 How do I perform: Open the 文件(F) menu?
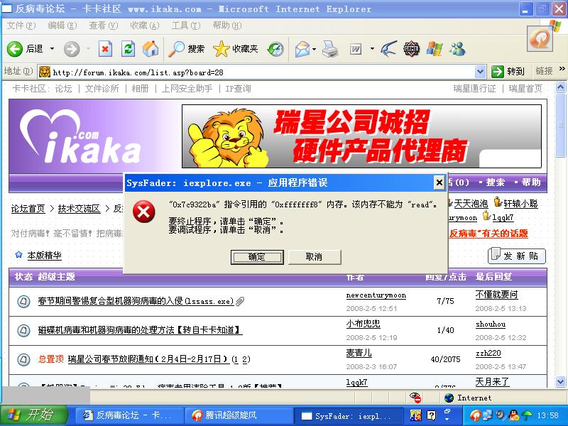21,26
